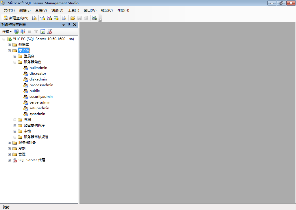Open the 社区(C) menu

coord(107,10)
